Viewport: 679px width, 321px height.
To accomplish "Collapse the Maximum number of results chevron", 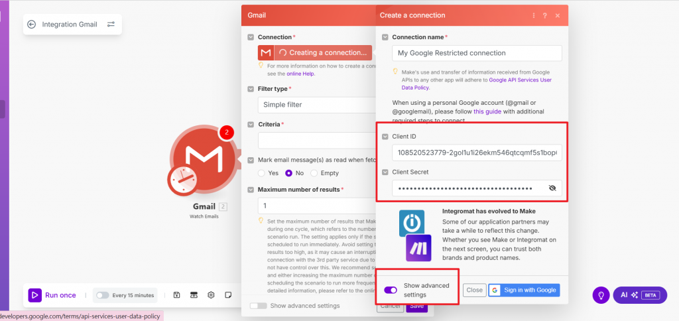I will [251, 190].
